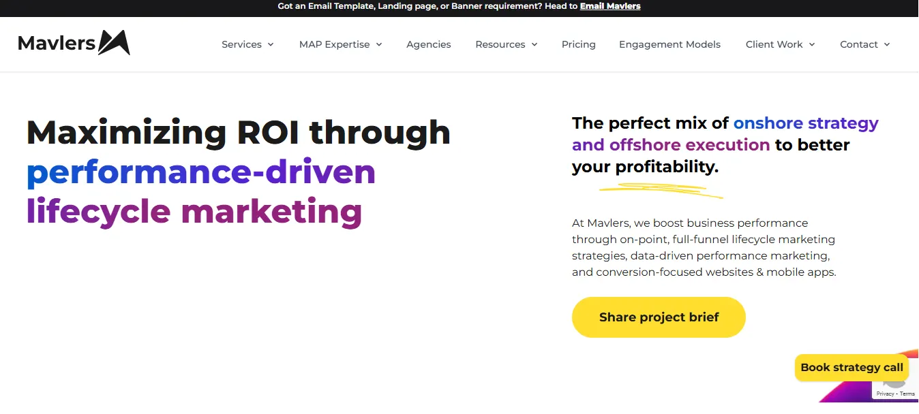Follow the Email Mavlers link
The width and height of the screenshot is (919, 414).
tap(610, 6)
